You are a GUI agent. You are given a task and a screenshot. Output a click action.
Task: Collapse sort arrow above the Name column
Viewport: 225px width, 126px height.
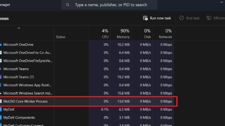coord(19,28)
